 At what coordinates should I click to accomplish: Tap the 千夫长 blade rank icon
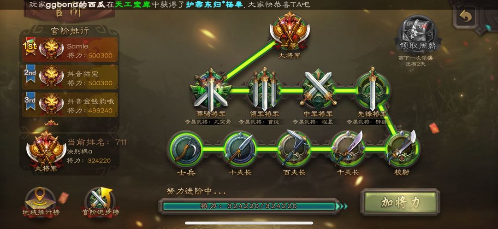pos(348,148)
